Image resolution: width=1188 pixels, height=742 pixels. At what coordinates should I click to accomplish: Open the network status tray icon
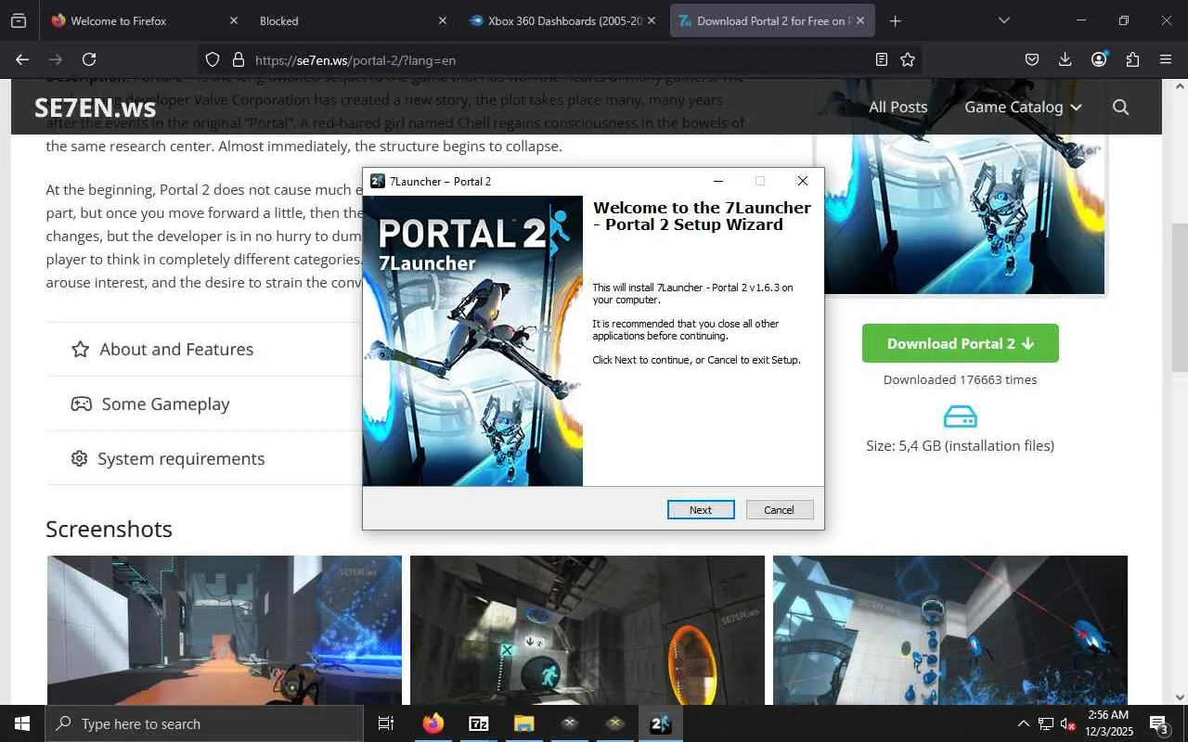point(1046,723)
